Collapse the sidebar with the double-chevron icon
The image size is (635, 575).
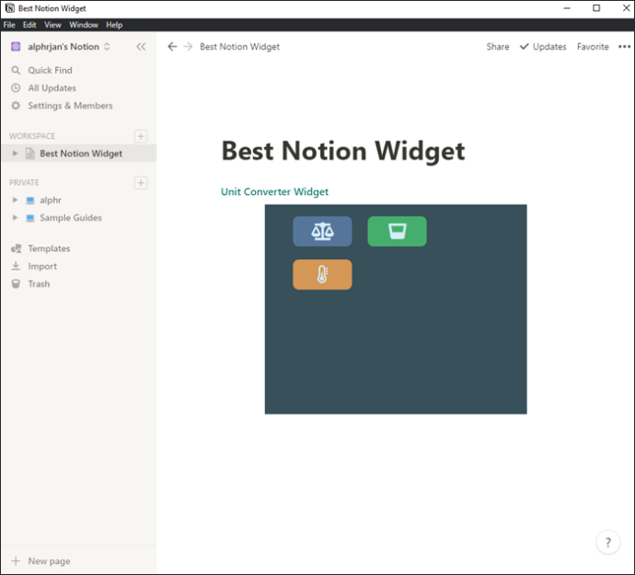[x=141, y=47]
